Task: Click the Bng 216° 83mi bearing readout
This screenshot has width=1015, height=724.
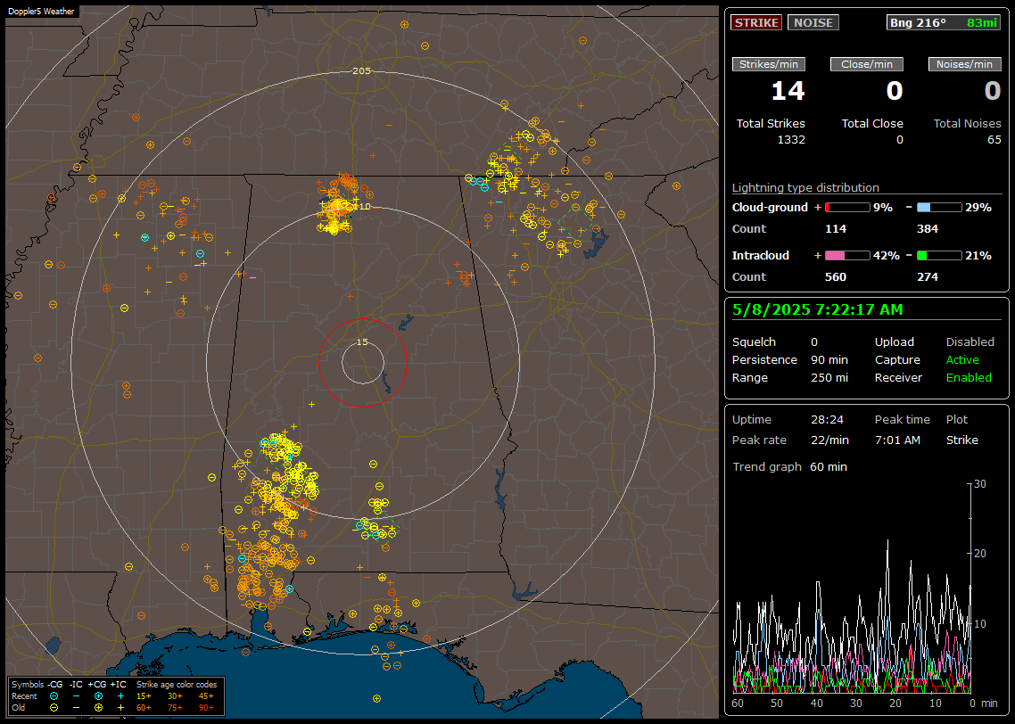Action: tap(943, 22)
